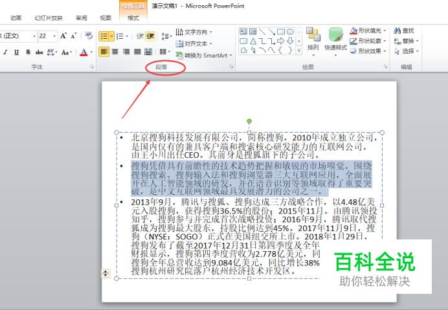
Task: Select the down arrow shape
Action: [x=290, y=41]
